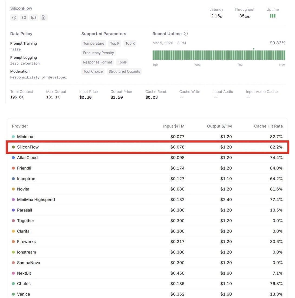The width and height of the screenshot is (295, 298).
Task: Click the Total Context 196.6K value
Action: pos(17,97)
